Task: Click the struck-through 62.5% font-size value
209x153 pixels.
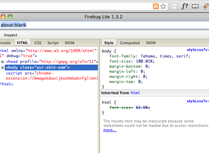Action: [142, 107]
